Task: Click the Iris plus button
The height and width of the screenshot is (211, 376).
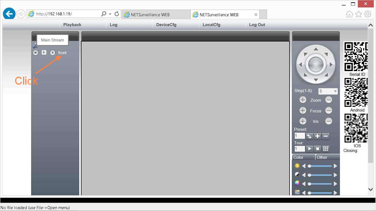Action: [303, 121]
